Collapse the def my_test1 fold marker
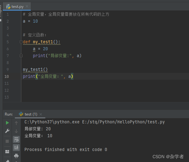189x162 pixels. [x=21, y=42]
